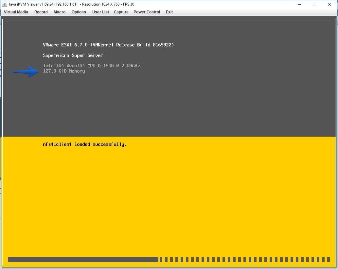This screenshot has height=269, width=338.
Task: Click the Java iKVM Viewer window title
Action: [71, 4]
